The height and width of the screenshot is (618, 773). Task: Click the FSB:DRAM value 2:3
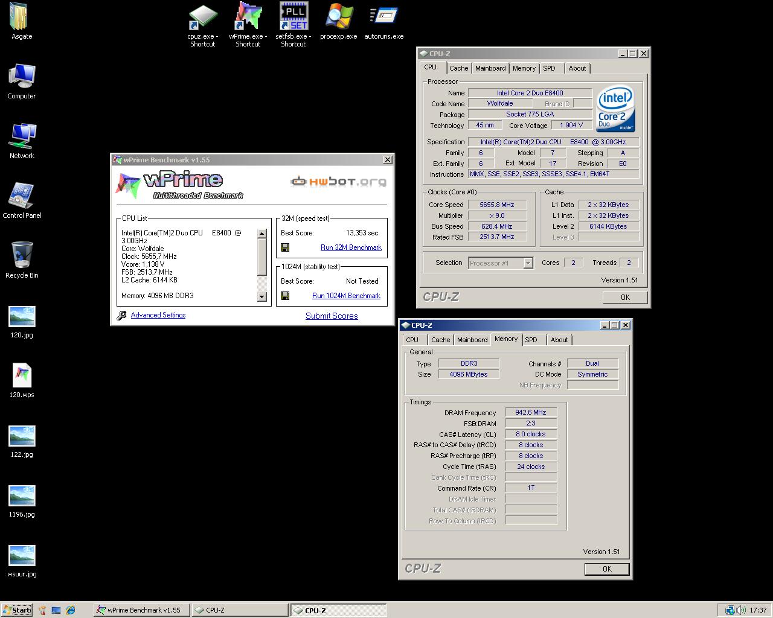531,423
